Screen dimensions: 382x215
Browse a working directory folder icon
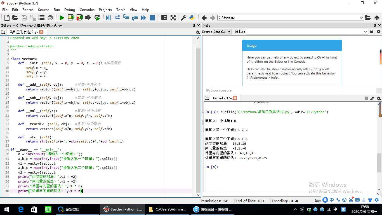click(368, 18)
